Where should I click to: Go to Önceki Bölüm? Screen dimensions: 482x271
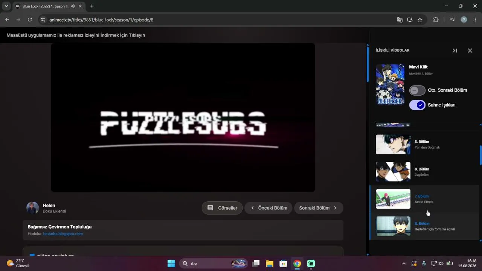click(268, 208)
